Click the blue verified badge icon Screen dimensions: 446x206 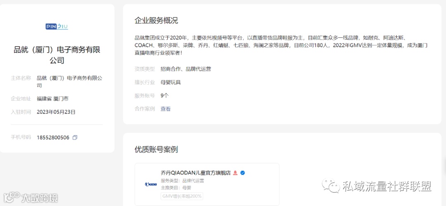[x=242, y=173]
